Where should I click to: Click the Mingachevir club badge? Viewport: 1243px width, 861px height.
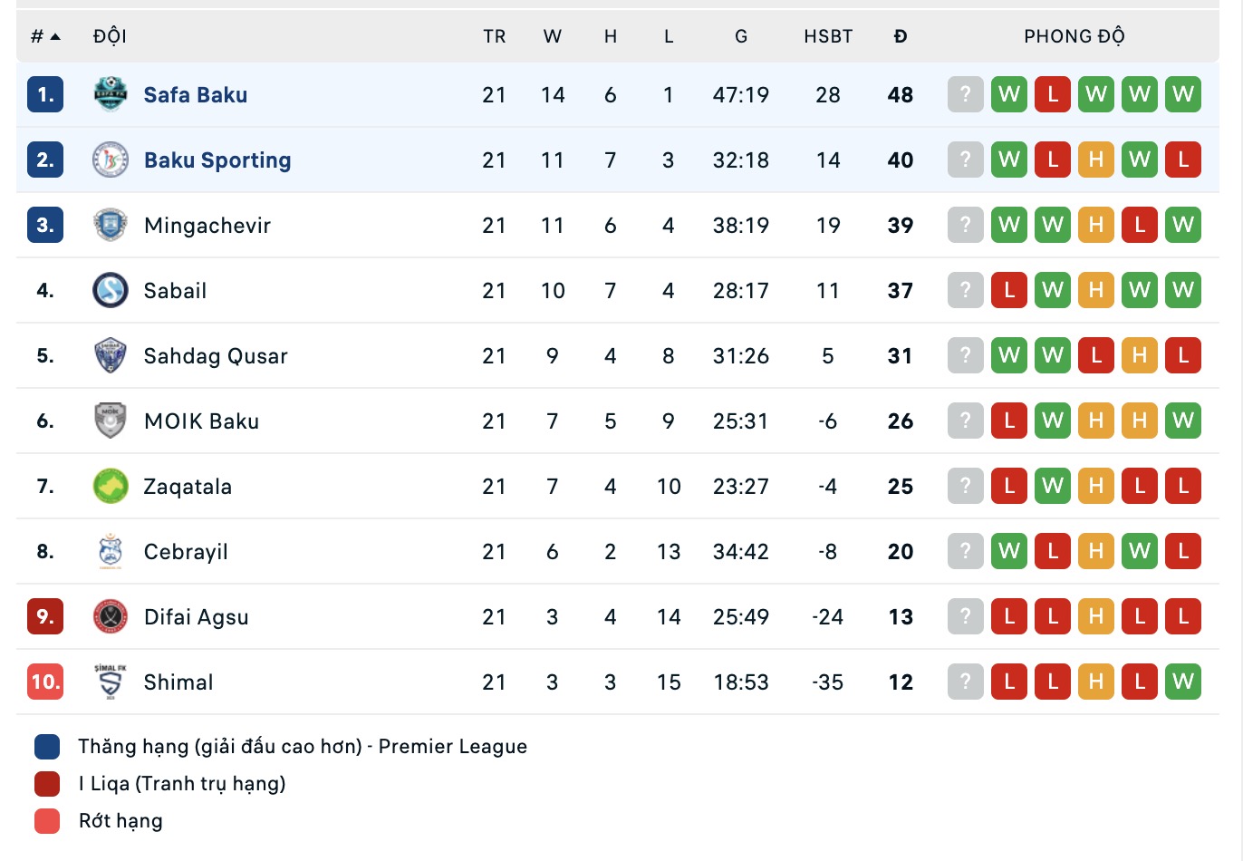(109, 225)
